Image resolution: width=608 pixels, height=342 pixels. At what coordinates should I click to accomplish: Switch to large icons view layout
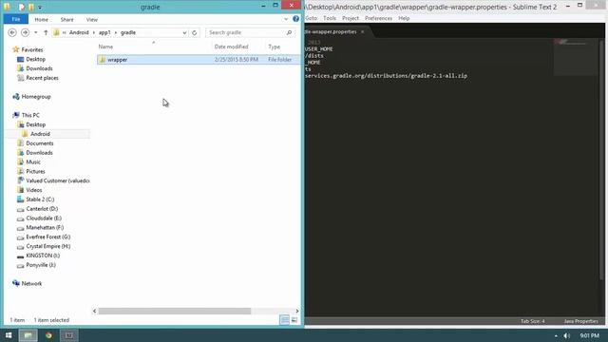click(x=294, y=320)
